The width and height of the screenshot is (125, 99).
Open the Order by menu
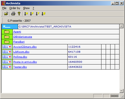[15, 8]
